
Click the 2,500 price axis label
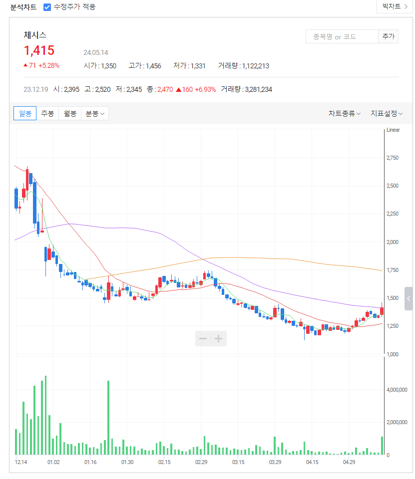[393, 186]
